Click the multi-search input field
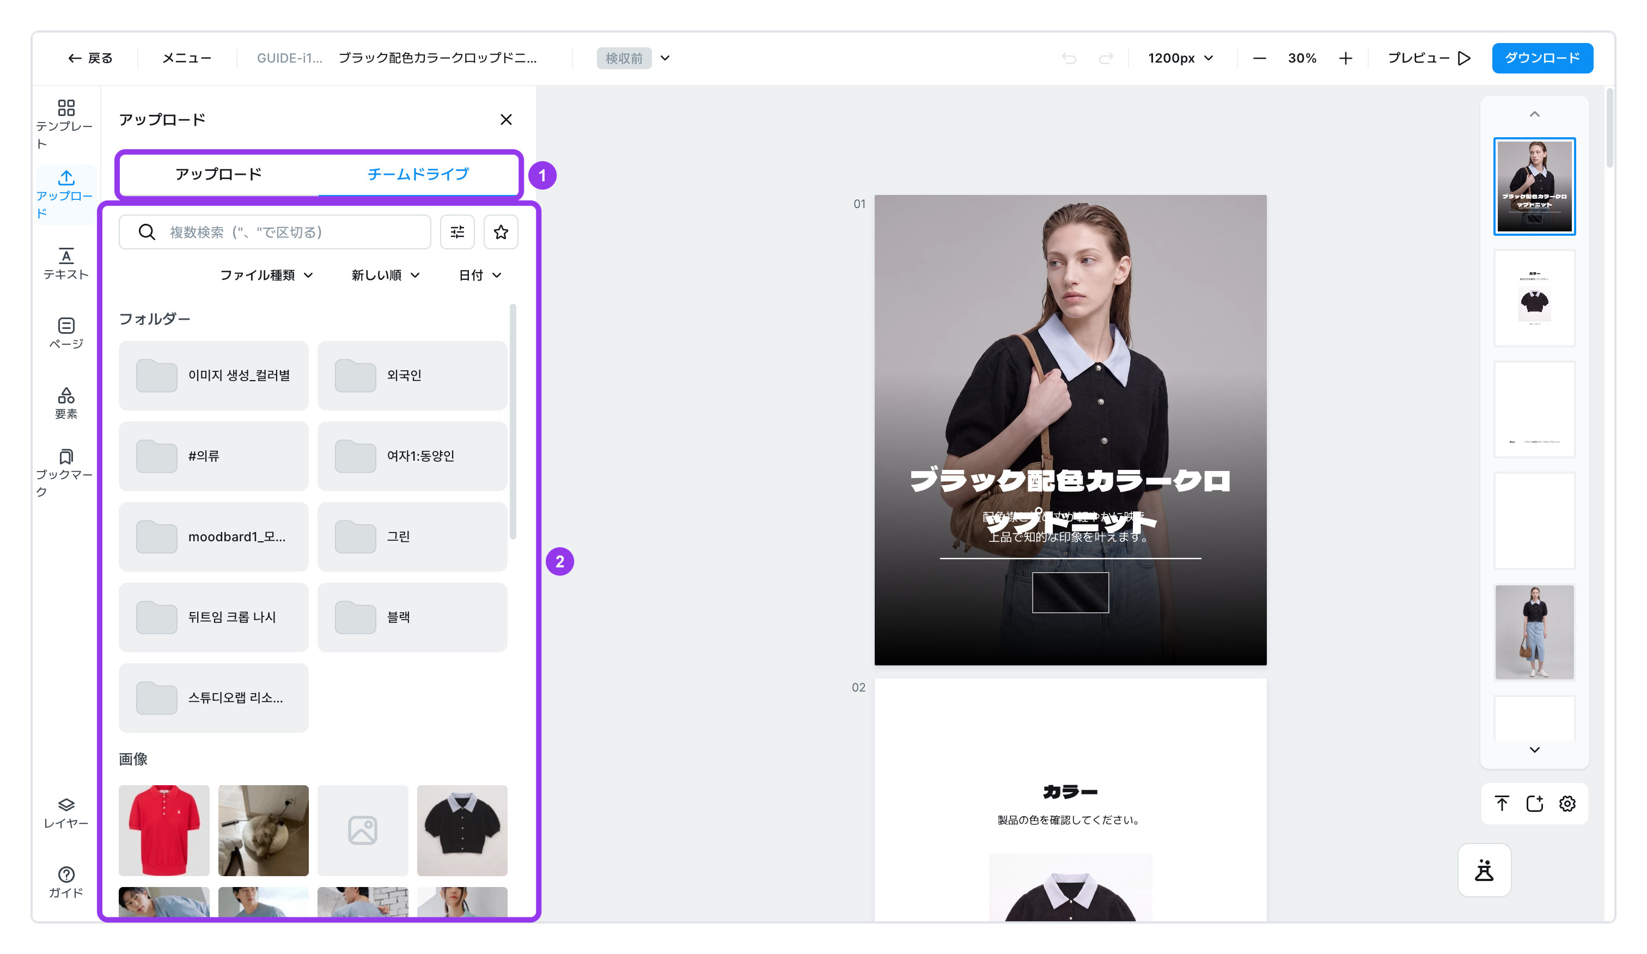 pyautogui.click(x=274, y=232)
